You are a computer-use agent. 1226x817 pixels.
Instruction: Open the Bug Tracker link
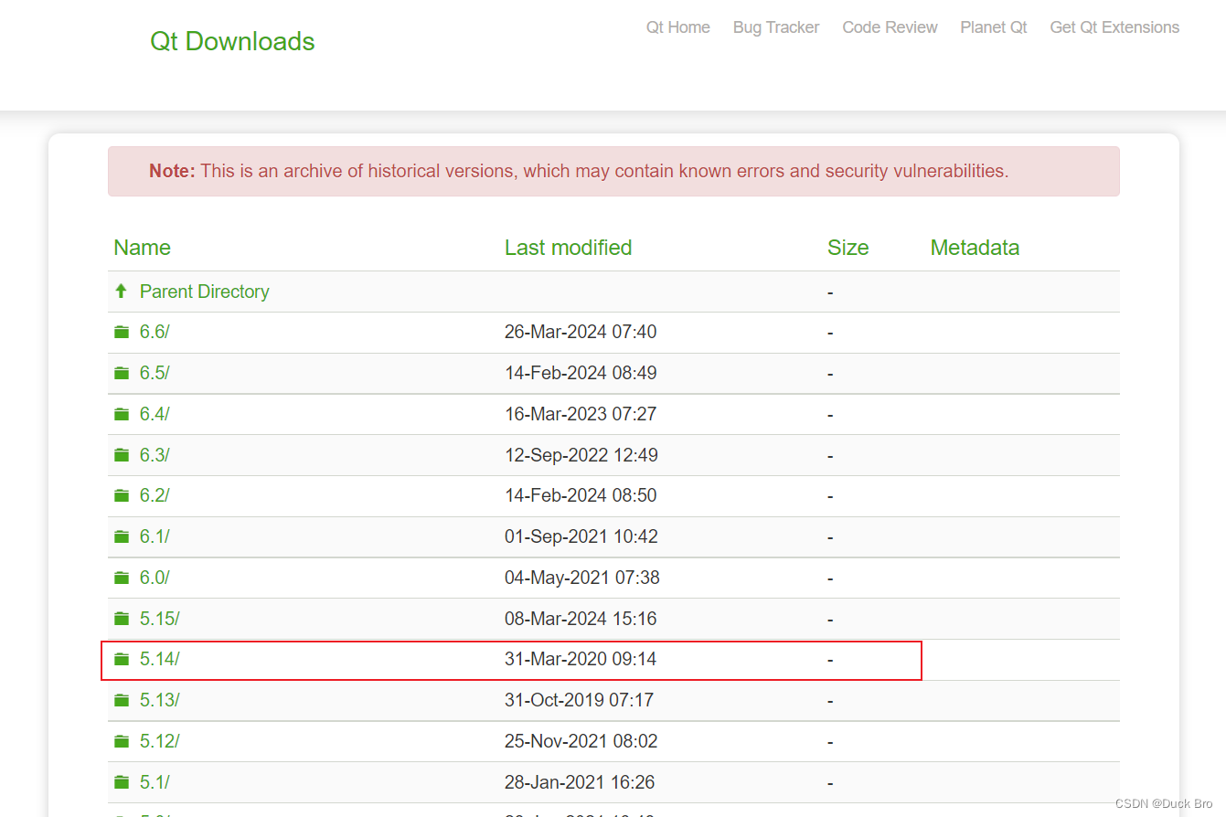point(776,27)
